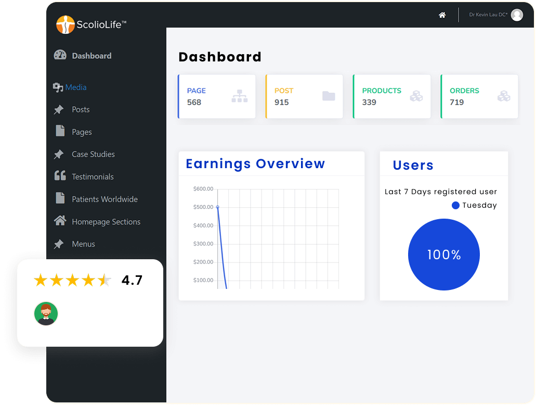This screenshot has height=405, width=536.
Task: Click the home icon in top bar
Action: click(x=442, y=15)
